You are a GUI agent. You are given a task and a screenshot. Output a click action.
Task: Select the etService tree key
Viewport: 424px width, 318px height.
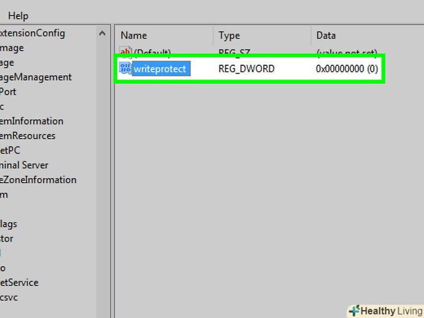tap(19, 282)
